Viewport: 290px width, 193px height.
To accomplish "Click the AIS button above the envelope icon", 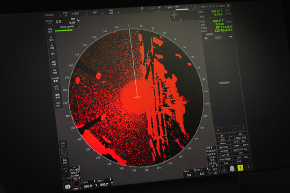I will click(63, 145).
